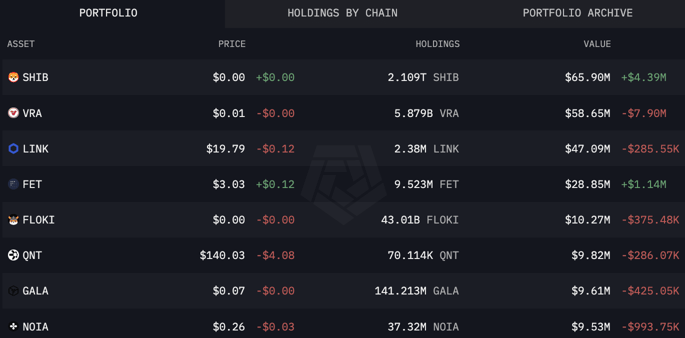Click the QNT token icon
Image resolution: width=685 pixels, height=338 pixels.
(x=13, y=255)
